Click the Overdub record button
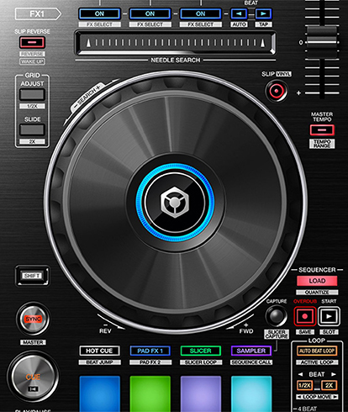Viewport: 348px width, 412px height. [305, 316]
